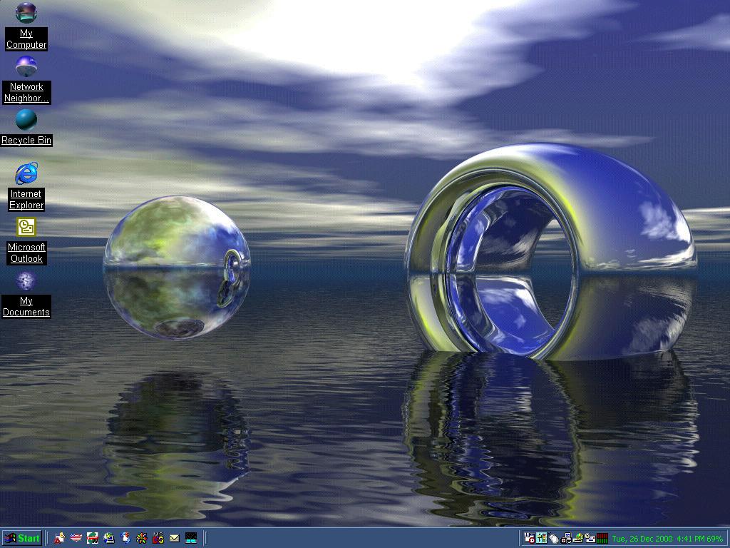Click the red and green meter tray icon
The image size is (730, 548).
[x=602, y=538]
